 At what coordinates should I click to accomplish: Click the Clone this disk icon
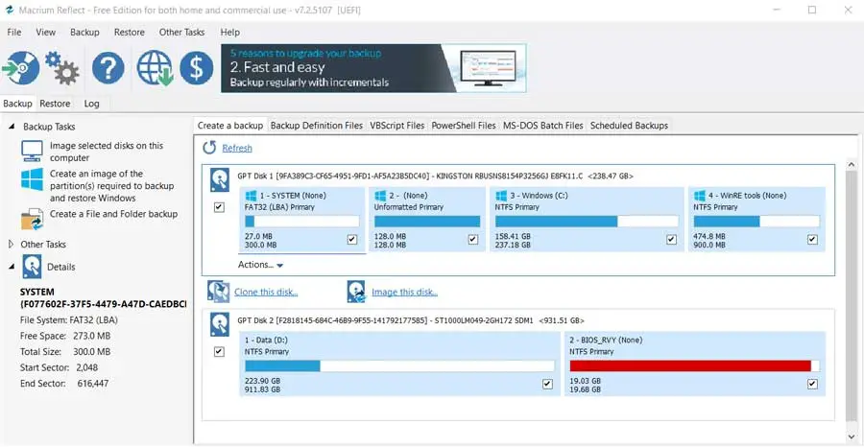218,292
